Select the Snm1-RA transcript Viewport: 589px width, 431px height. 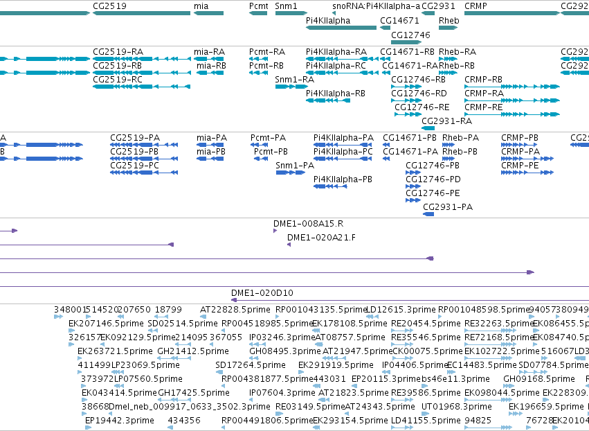tap(291, 87)
